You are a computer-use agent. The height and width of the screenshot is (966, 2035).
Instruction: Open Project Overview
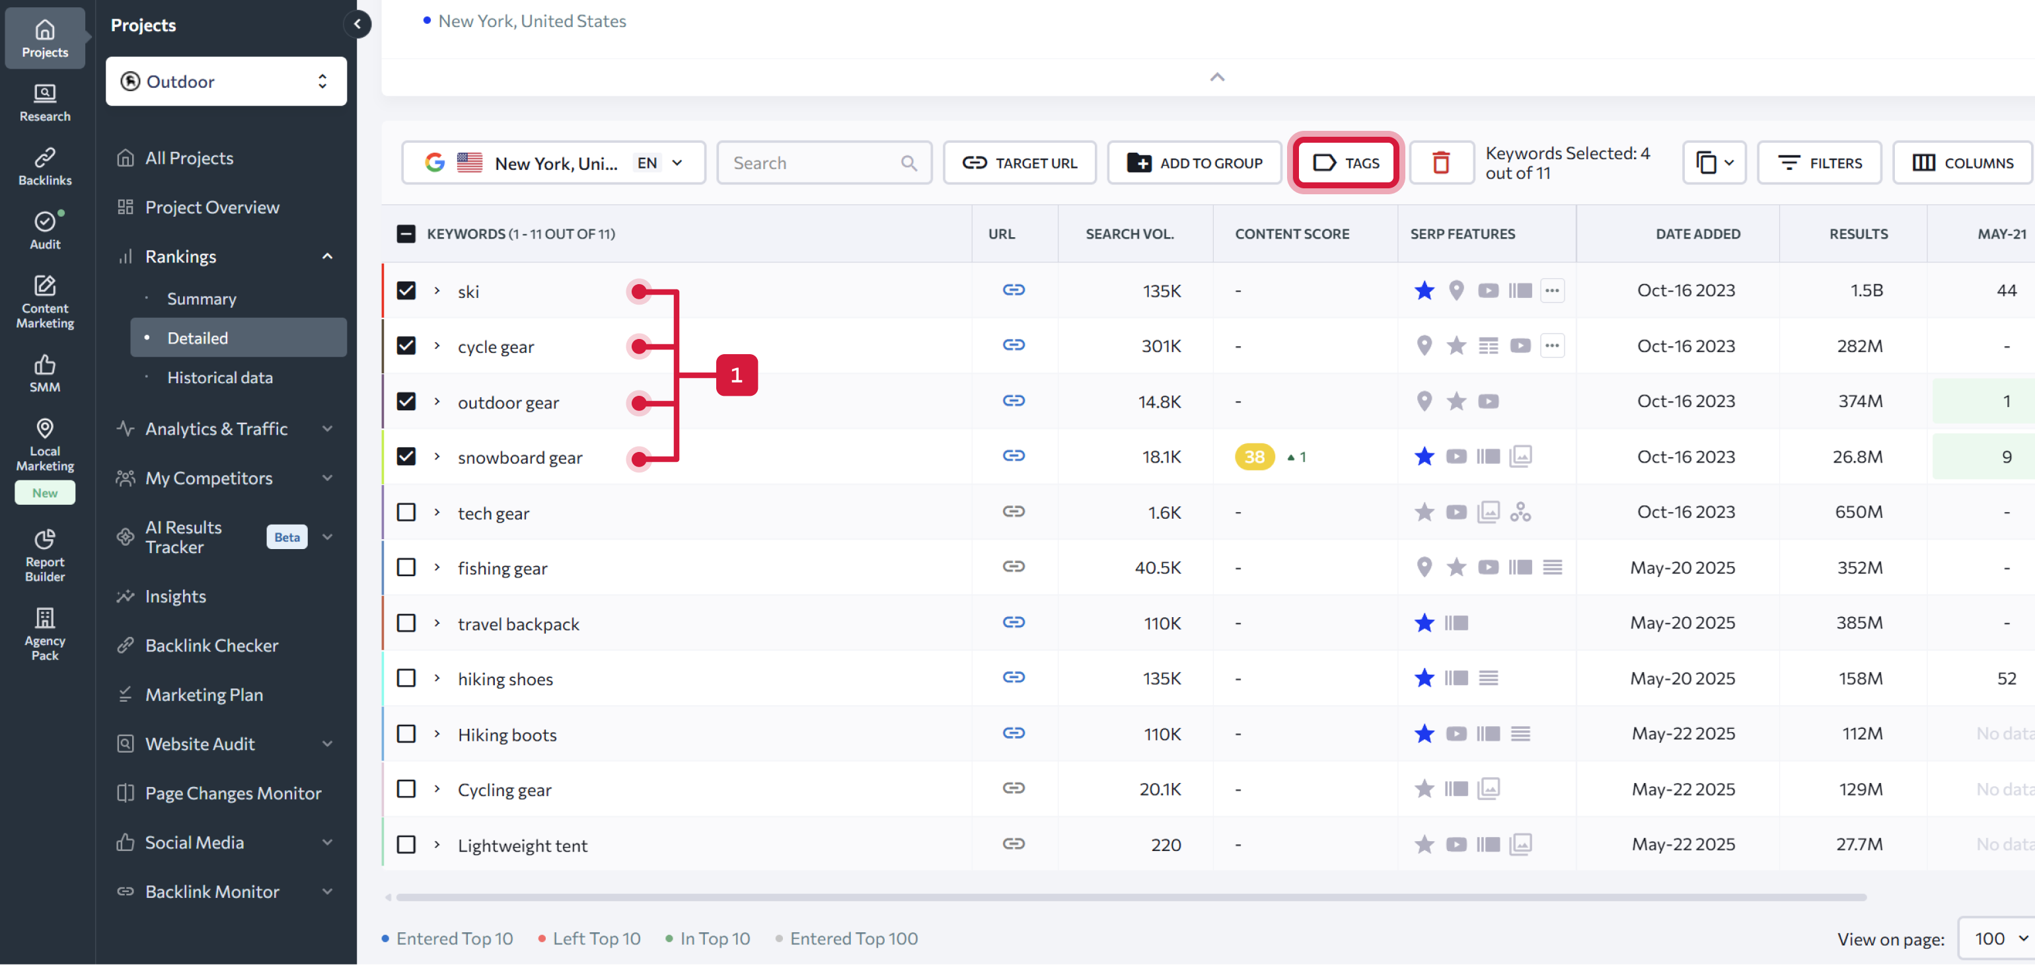pos(211,207)
